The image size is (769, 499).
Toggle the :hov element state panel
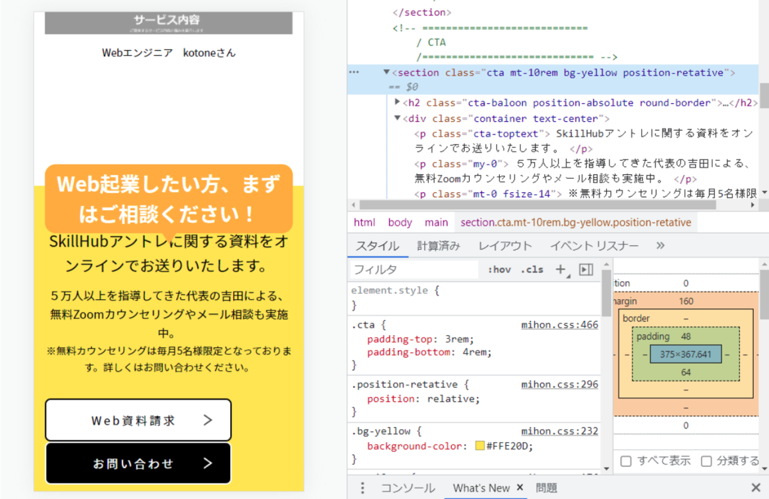[x=499, y=270]
